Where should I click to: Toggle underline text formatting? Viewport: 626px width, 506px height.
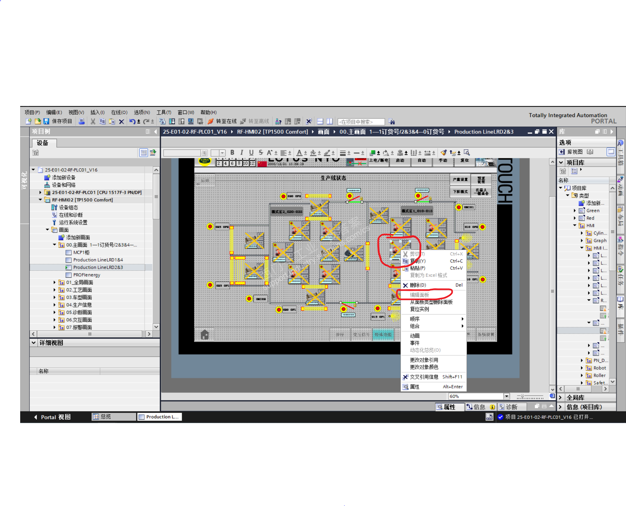pyautogui.click(x=251, y=153)
